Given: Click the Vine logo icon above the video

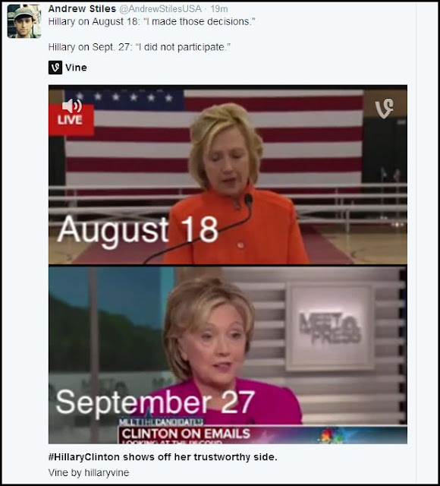Looking at the screenshot, I should coord(55,68).
